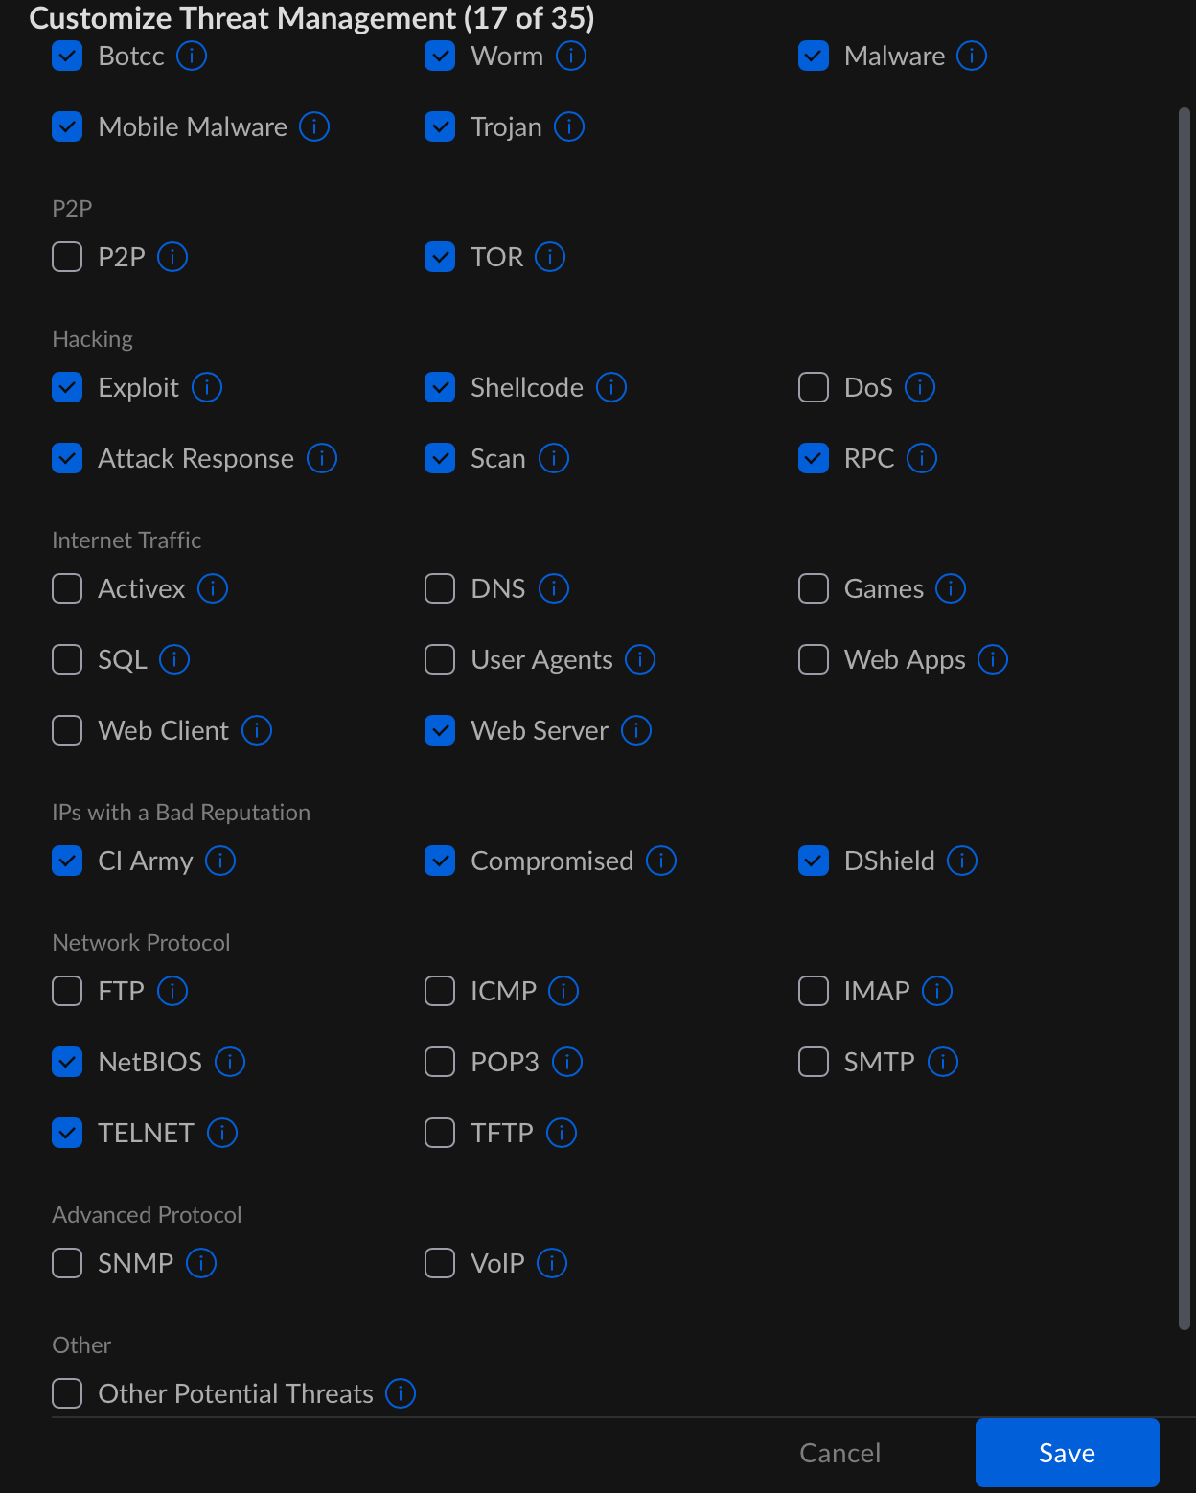
Task: Show info for Other Potential Threats
Action: (x=401, y=1394)
